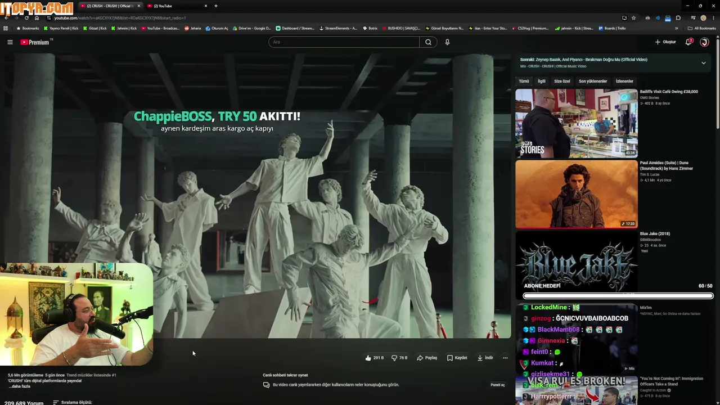Click the search magnifier button
The image size is (720, 405).
click(428, 42)
